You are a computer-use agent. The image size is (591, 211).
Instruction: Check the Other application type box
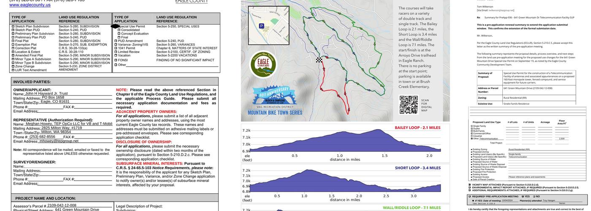pos(116,65)
